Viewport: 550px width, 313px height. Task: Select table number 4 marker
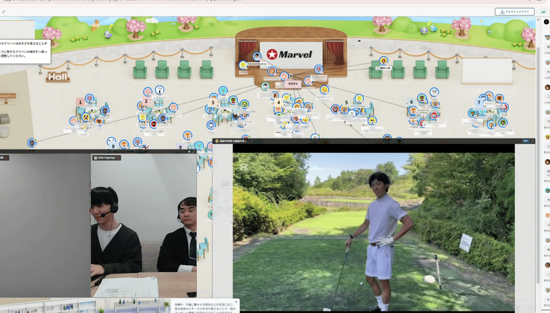click(278, 103)
